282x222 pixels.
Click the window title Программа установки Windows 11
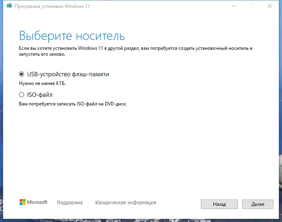[52, 6]
